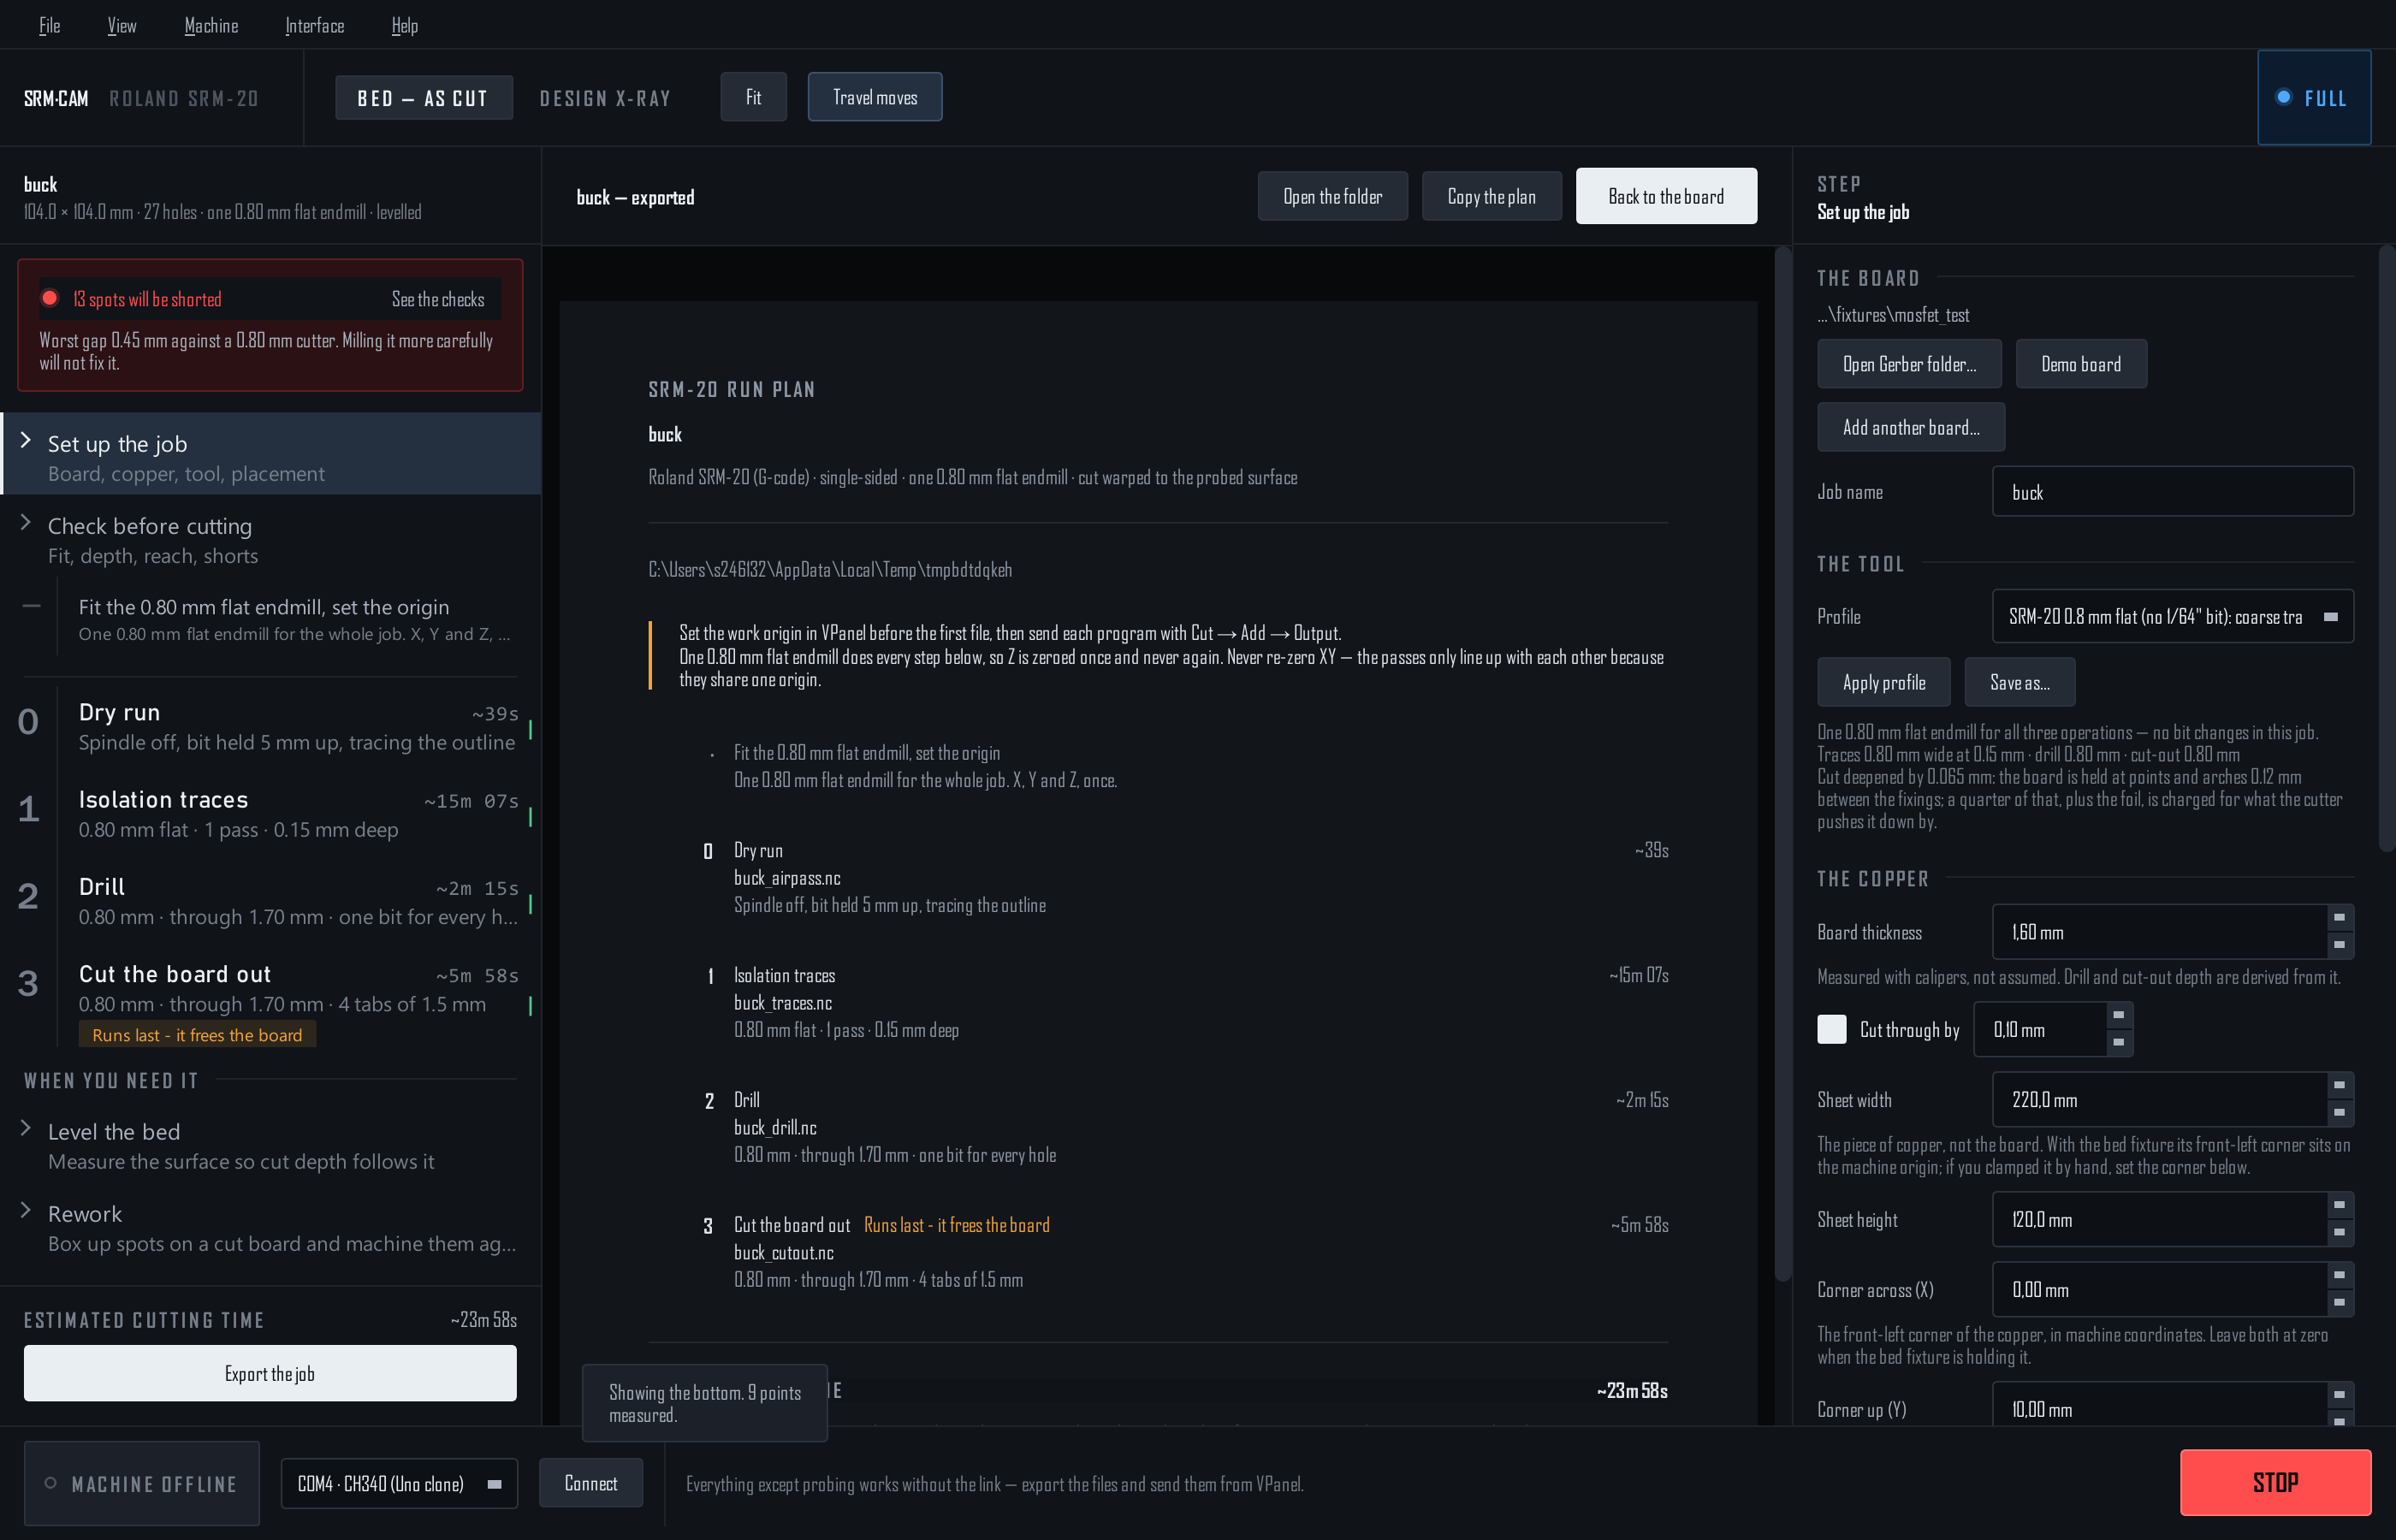Screen dimensions: 2396x1540
Task: Decrease Sheet height with down arrow
Action: (x=2339, y=1234)
